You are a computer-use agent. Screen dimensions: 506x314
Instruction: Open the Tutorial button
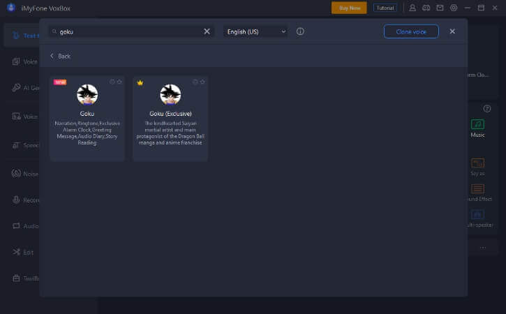coord(385,8)
